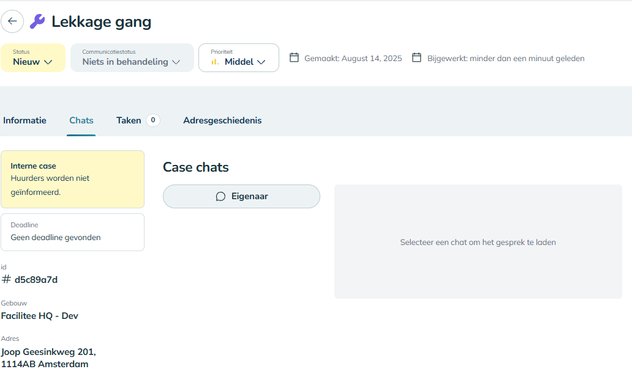Viewport: 632px width, 369px height.
Task: Click the calendar icon beside Gemaakt
Action: (294, 58)
